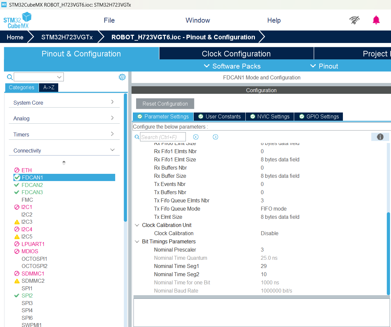Image resolution: width=391 pixels, height=327 pixels.
Task: Select the Pinout & Configuration tab
Action: [x=81, y=53]
